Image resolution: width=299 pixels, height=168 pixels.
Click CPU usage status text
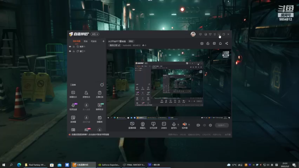[x=206, y=134]
